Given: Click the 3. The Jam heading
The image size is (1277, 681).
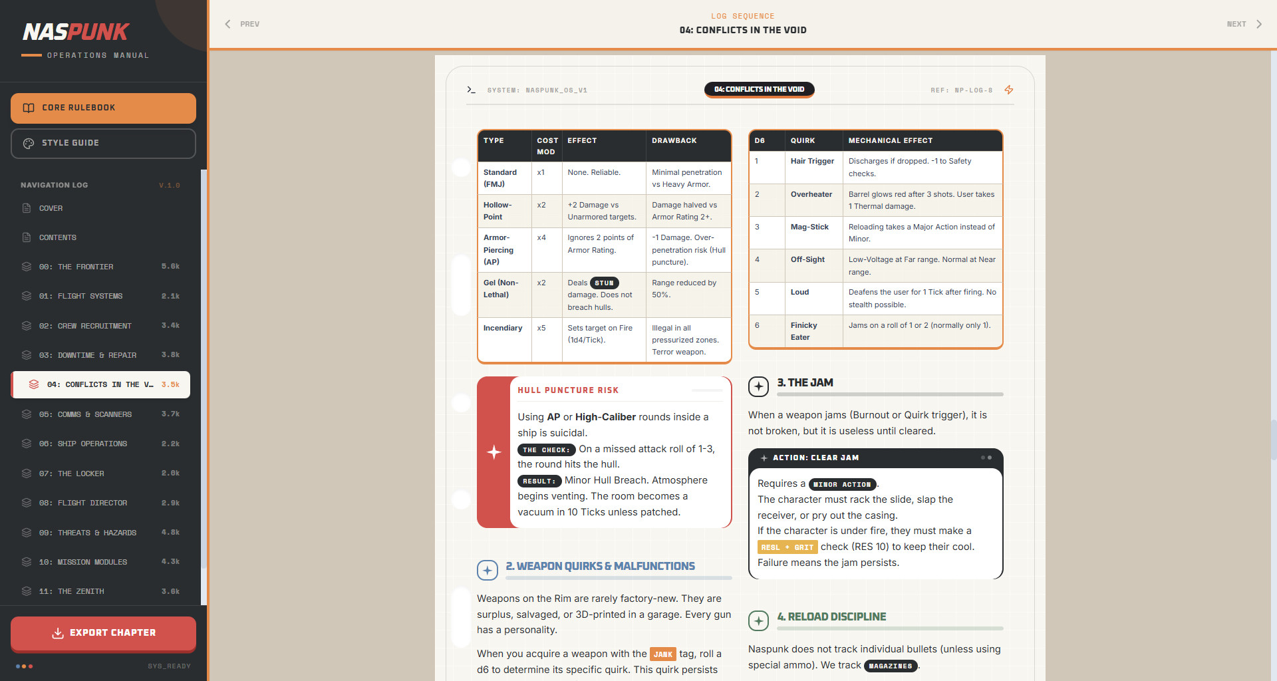Looking at the screenshot, I should coord(805,382).
